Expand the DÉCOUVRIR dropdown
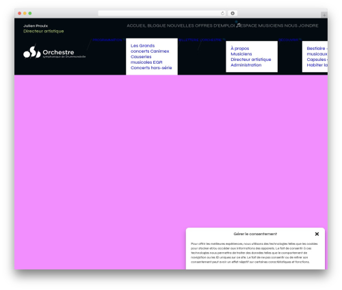The image size is (342, 290). click(289, 40)
